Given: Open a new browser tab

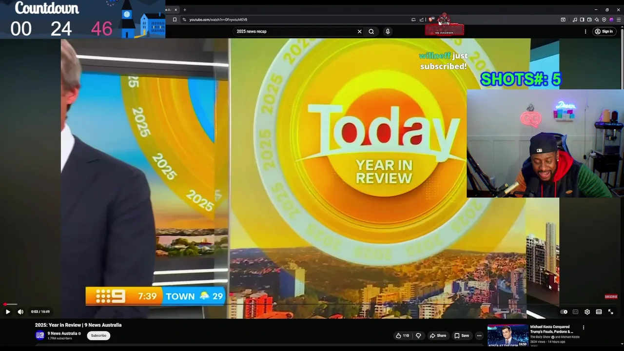Looking at the screenshot, I should (x=184, y=10).
